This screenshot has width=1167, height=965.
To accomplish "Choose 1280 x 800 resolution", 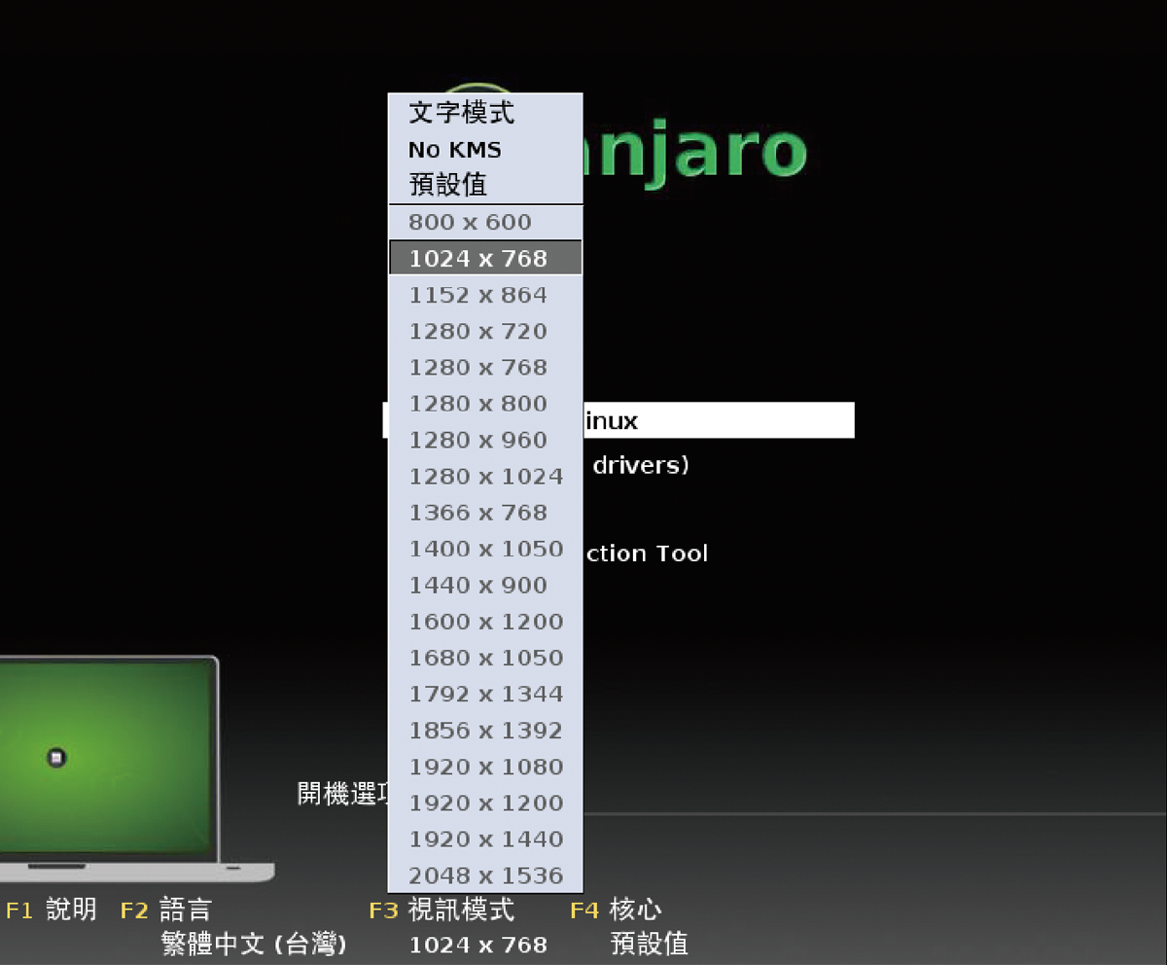I will (x=485, y=404).
